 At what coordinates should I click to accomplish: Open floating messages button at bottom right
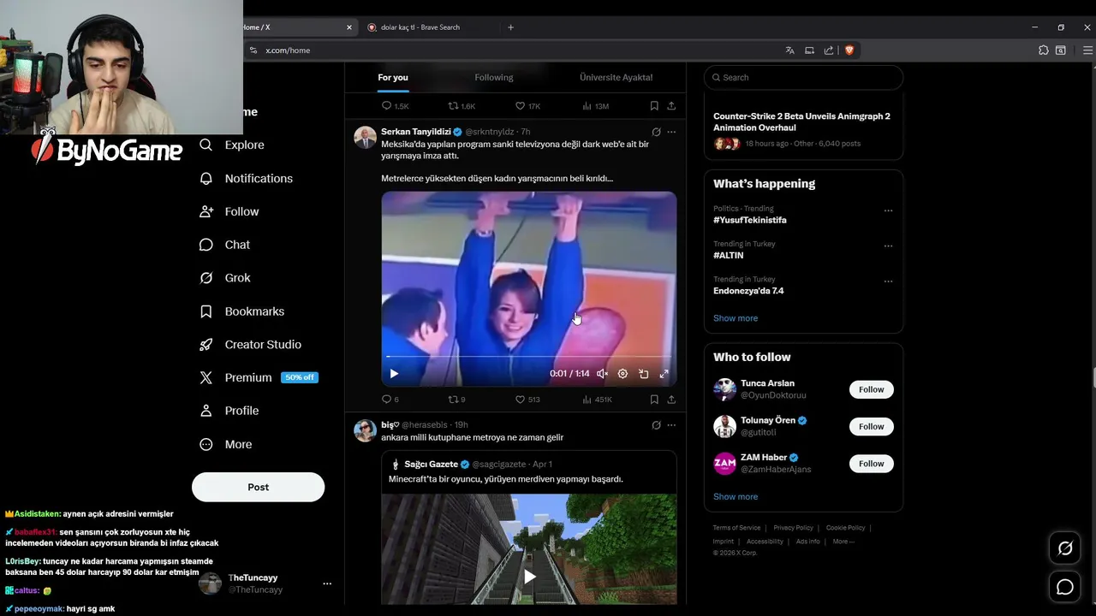pyautogui.click(x=1065, y=587)
